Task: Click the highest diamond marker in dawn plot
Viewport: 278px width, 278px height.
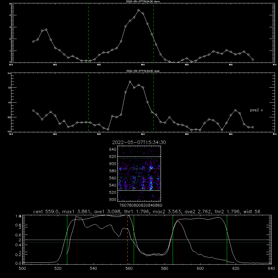Action: 139,10
